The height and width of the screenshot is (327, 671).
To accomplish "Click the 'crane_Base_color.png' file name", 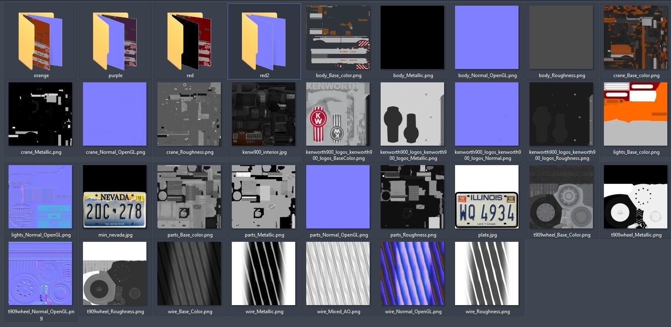I will 636,75.
